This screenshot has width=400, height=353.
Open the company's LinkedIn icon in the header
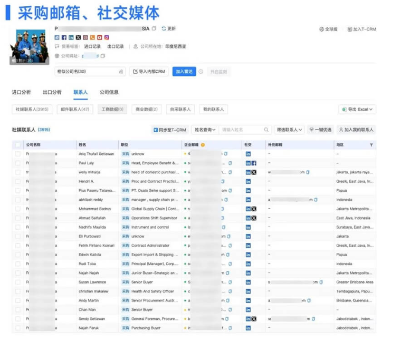[x=71, y=37]
